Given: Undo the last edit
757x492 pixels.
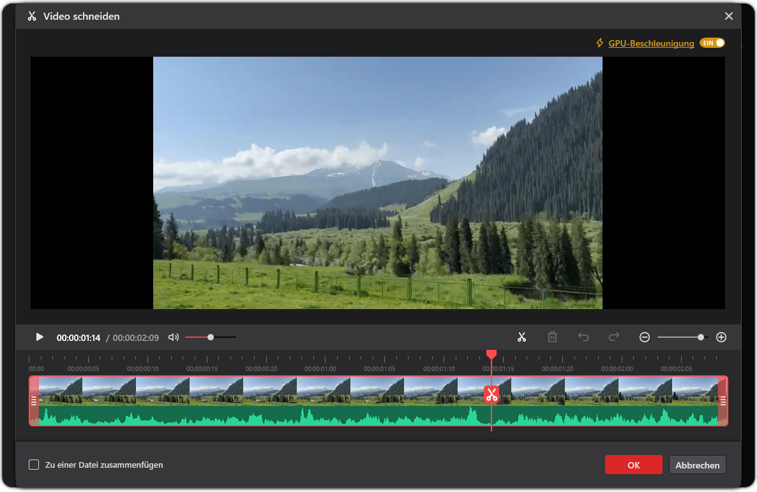Looking at the screenshot, I should point(583,337).
